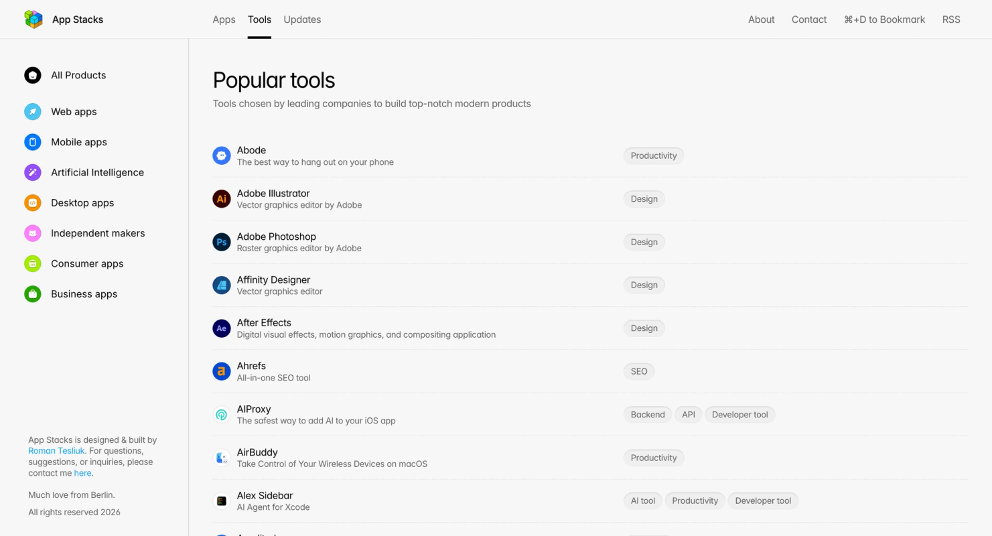Click the 'here' contact link
This screenshot has height=536, width=992.
tap(82, 473)
